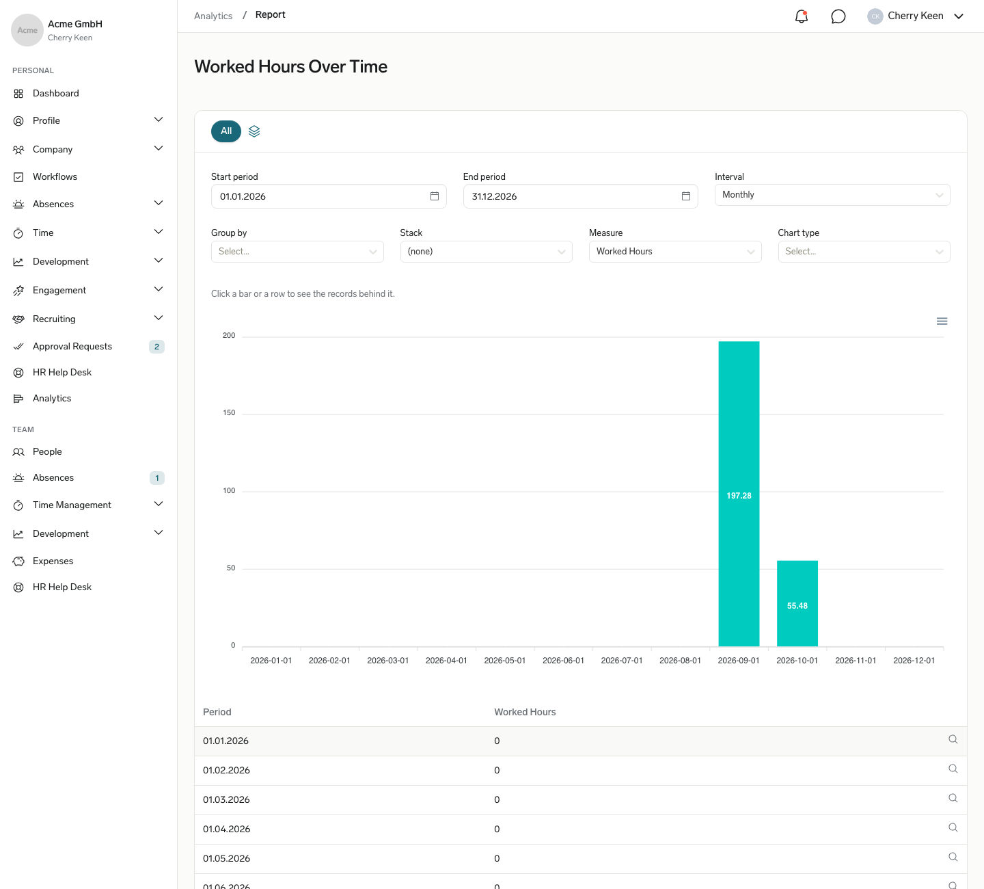
Task: Expand the Recruiting menu chevron
Action: tap(159, 318)
